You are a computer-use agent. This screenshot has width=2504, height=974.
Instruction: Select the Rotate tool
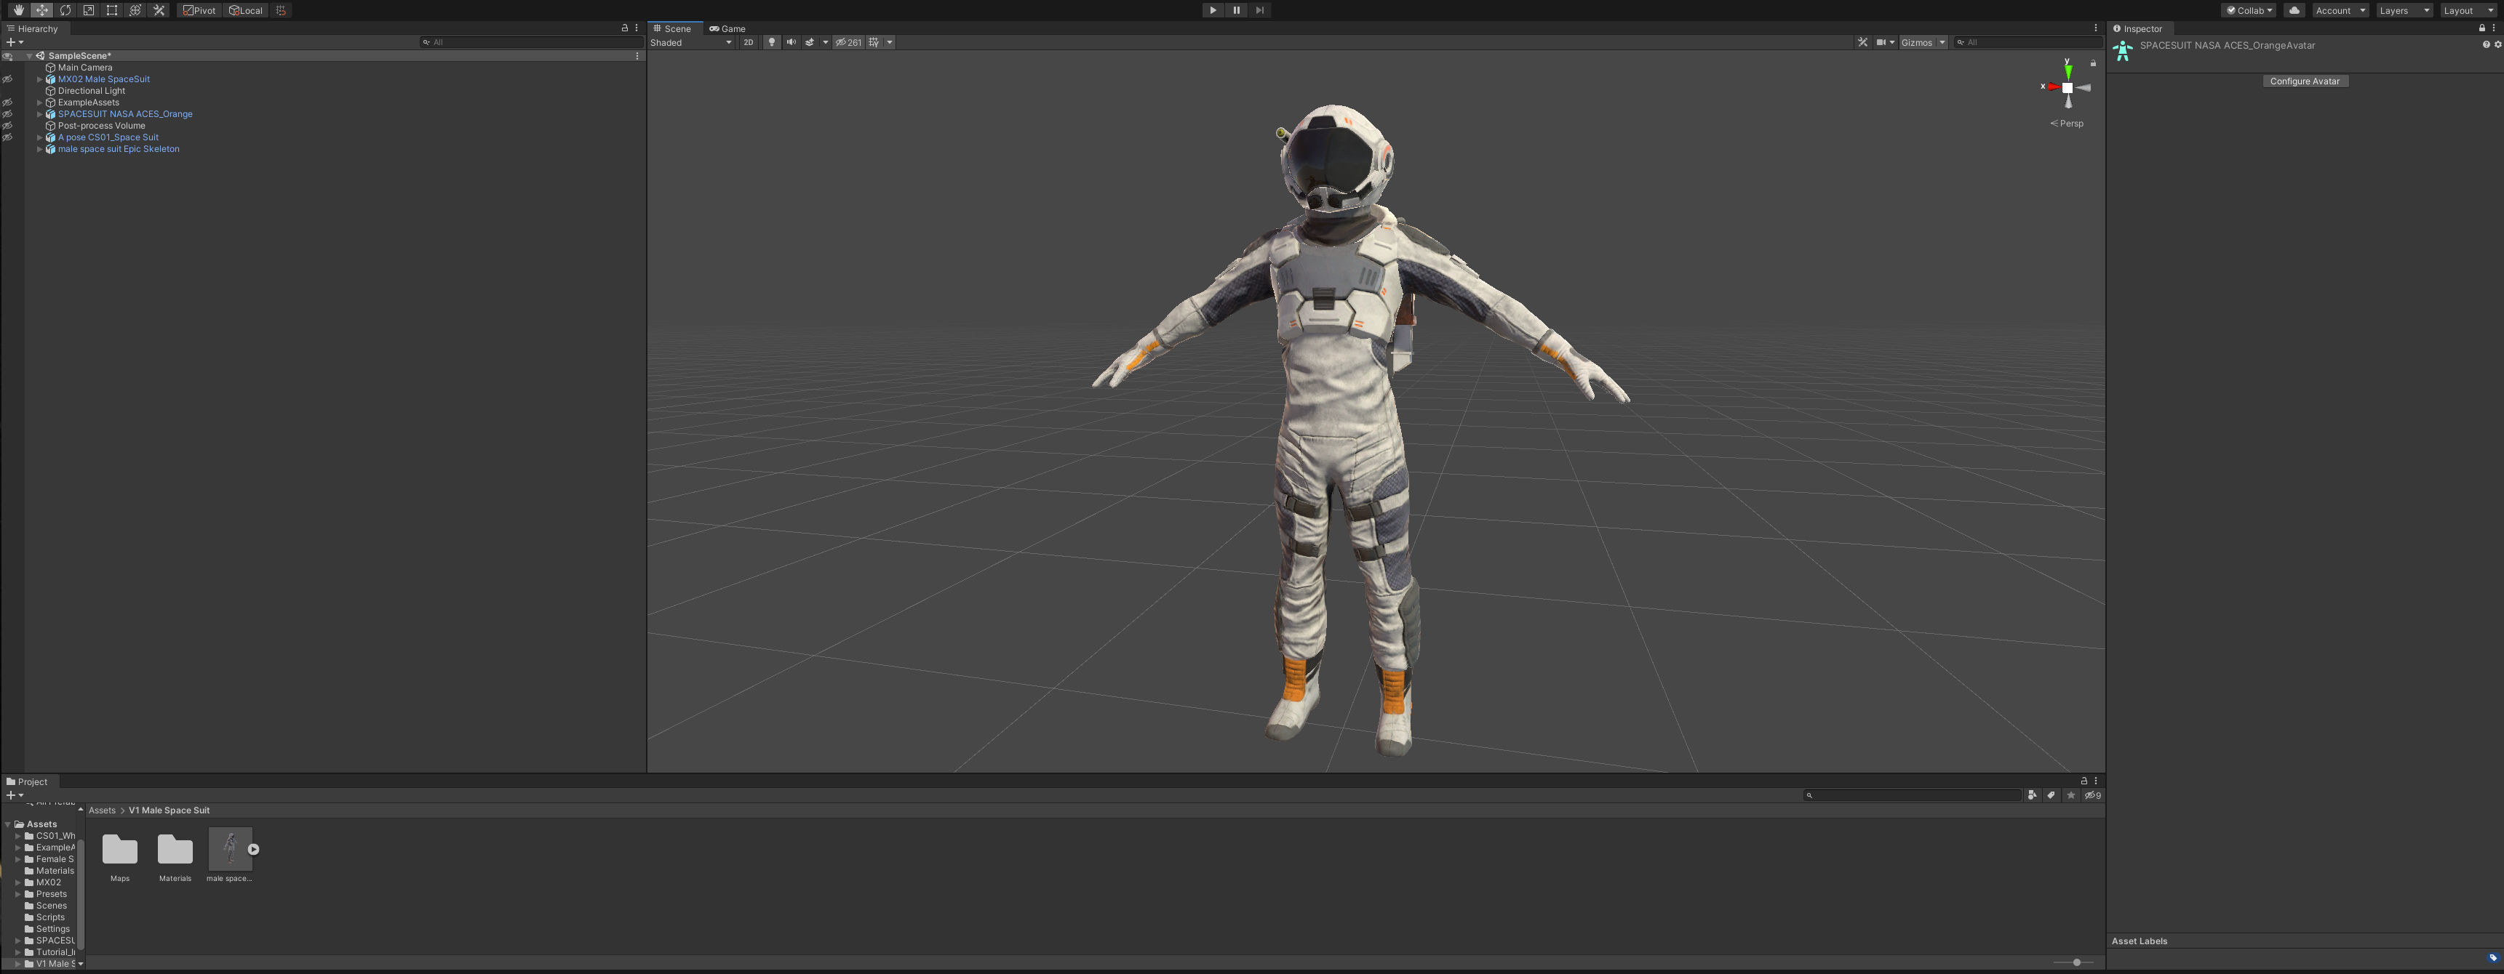(65, 9)
